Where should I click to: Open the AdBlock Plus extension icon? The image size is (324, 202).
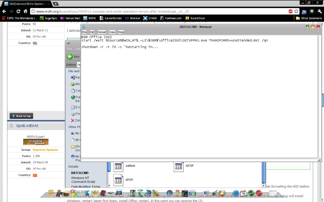click(x=291, y=11)
